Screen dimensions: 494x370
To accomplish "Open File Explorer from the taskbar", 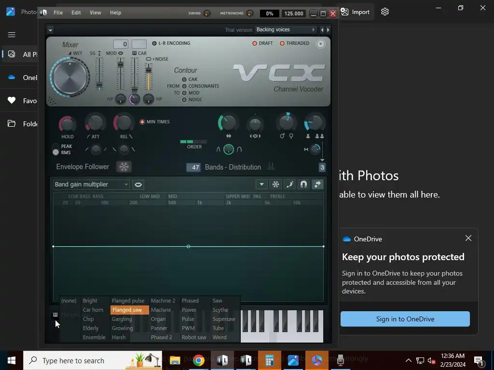I will point(175,360).
